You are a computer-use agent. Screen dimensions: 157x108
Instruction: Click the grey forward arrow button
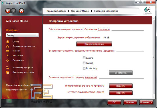(13, 11)
